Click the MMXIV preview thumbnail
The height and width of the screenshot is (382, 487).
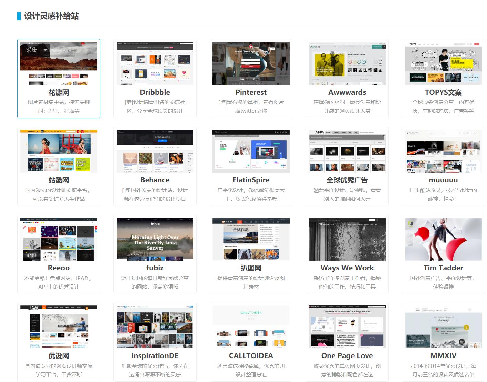pyautogui.click(x=443, y=327)
